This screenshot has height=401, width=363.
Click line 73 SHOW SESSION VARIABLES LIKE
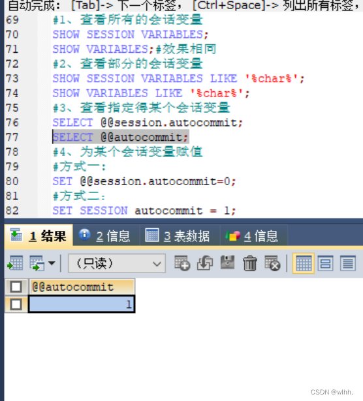pyautogui.click(x=178, y=78)
